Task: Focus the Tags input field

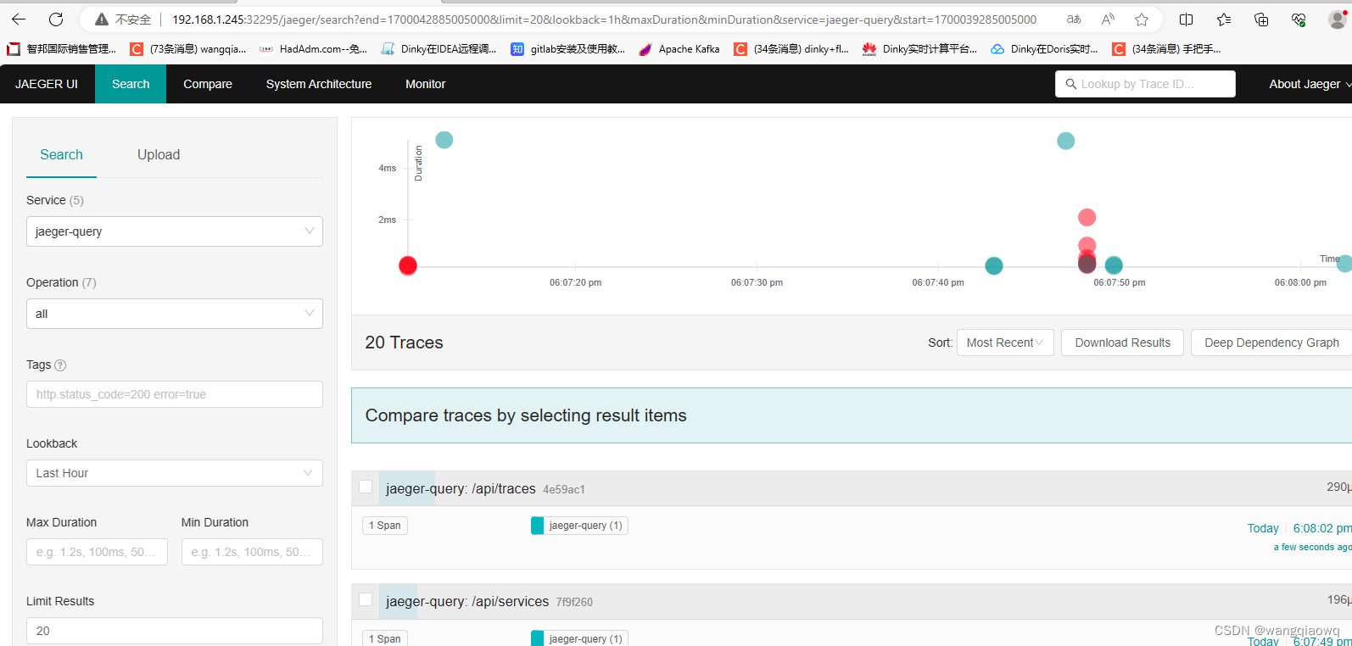Action: 175,394
